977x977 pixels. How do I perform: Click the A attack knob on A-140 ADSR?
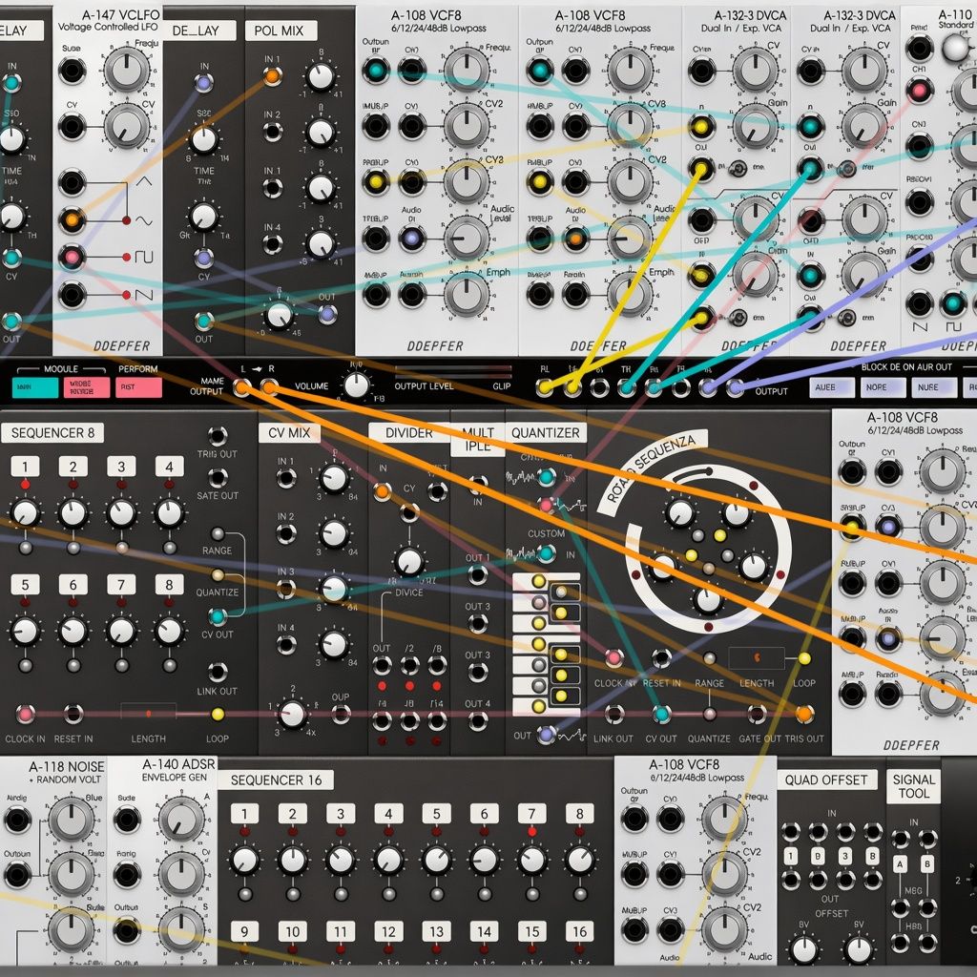pyautogui.click(x=180, y=819)
